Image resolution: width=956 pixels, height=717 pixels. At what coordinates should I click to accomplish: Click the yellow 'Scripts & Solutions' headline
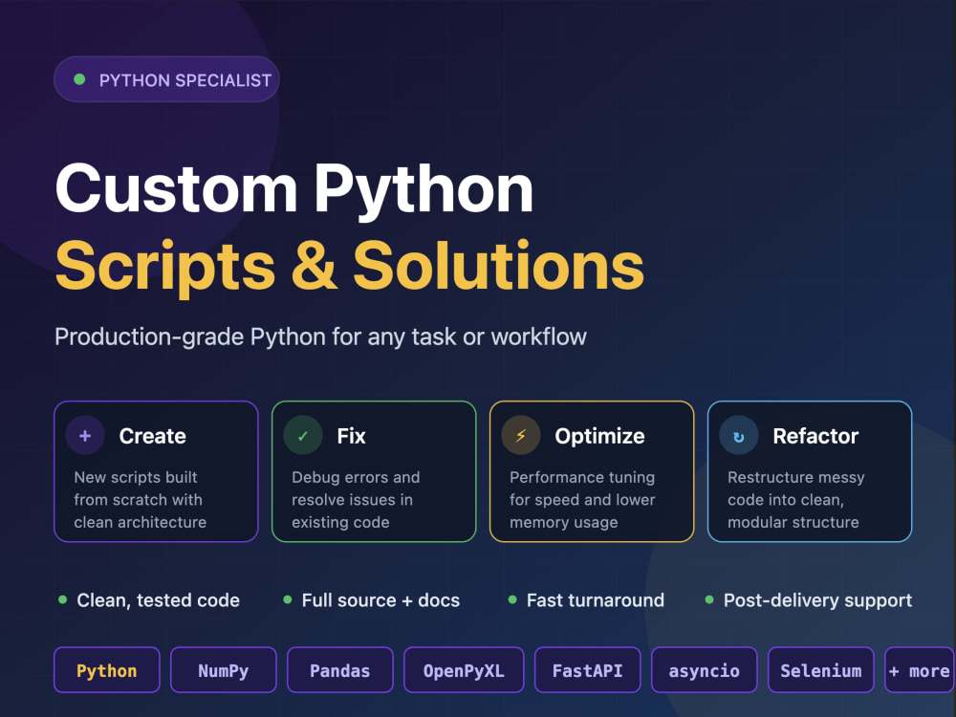coord(349,267)
